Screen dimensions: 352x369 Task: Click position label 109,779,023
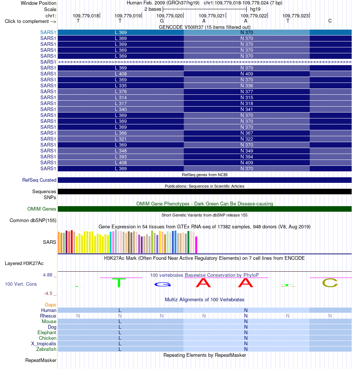tap(295, 16)
